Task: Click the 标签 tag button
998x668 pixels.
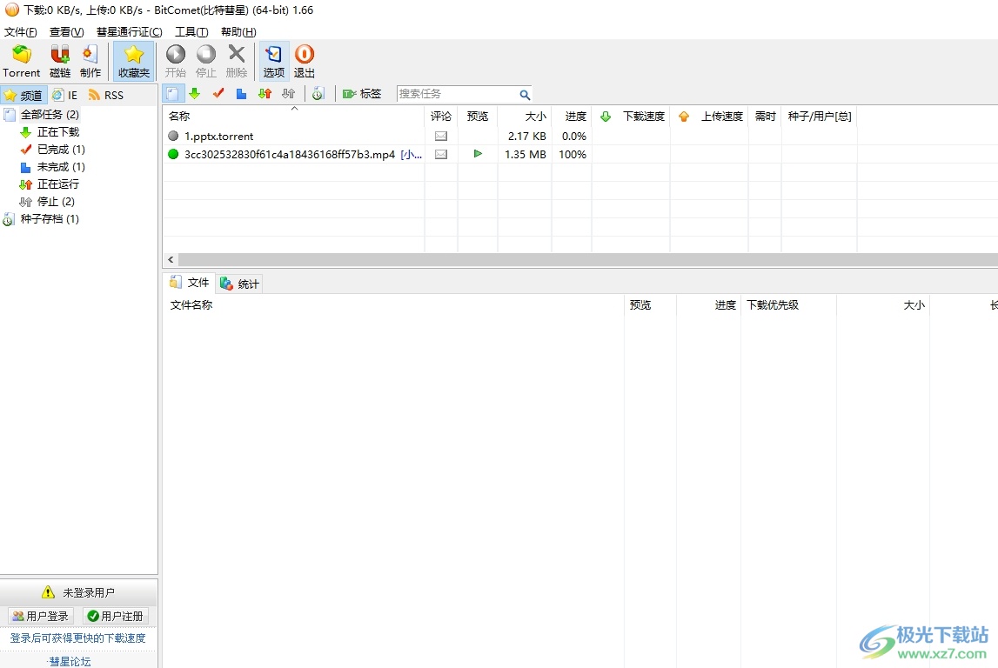Action: 362,94
